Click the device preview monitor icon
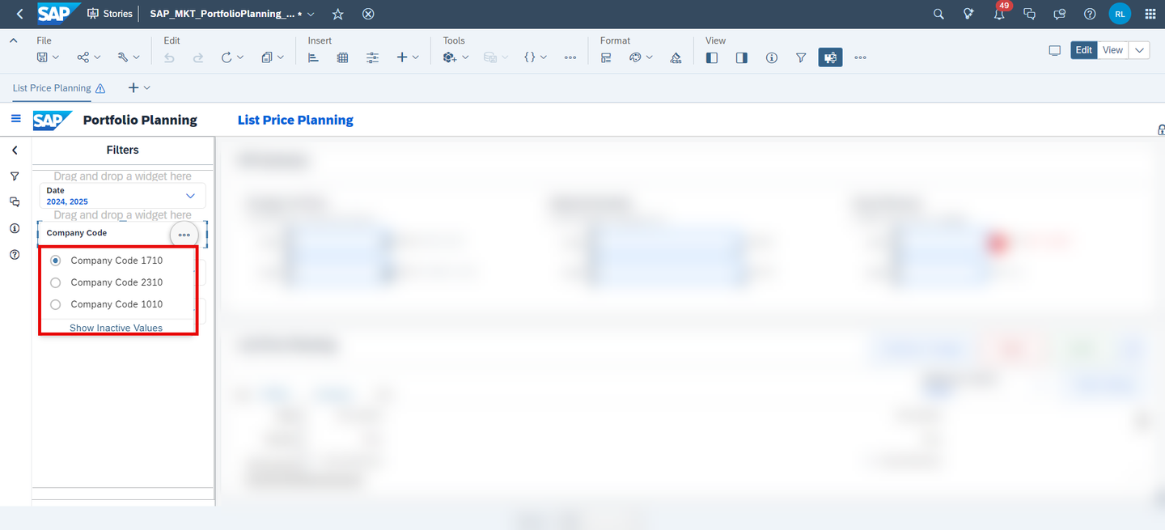This screenshot has width=1165, height=530. pyautogui.click(x=1054, y=50)
